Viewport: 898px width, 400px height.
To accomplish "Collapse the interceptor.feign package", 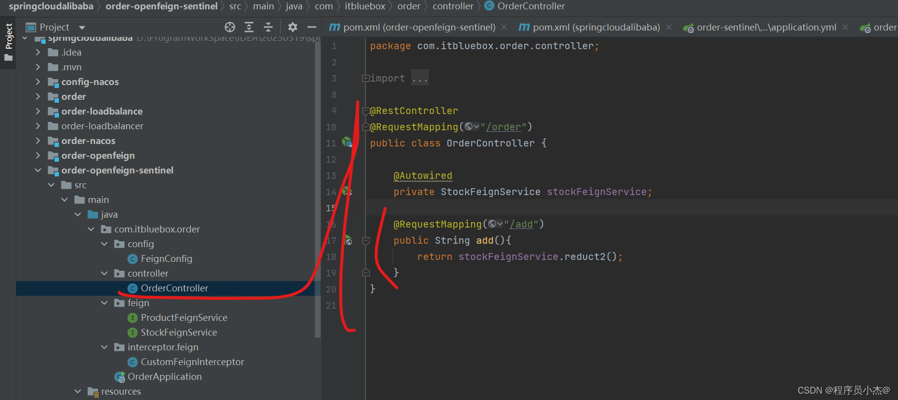I will point(104,347).
